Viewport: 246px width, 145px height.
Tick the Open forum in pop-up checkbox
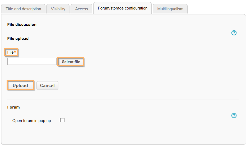[62, 120]
